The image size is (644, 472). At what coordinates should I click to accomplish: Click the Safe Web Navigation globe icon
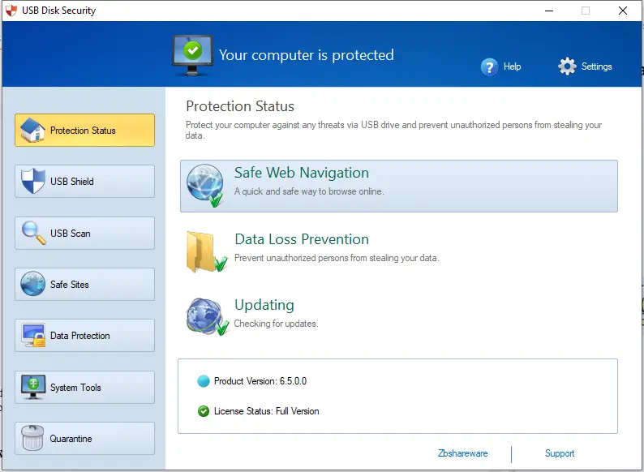(205, 186)
